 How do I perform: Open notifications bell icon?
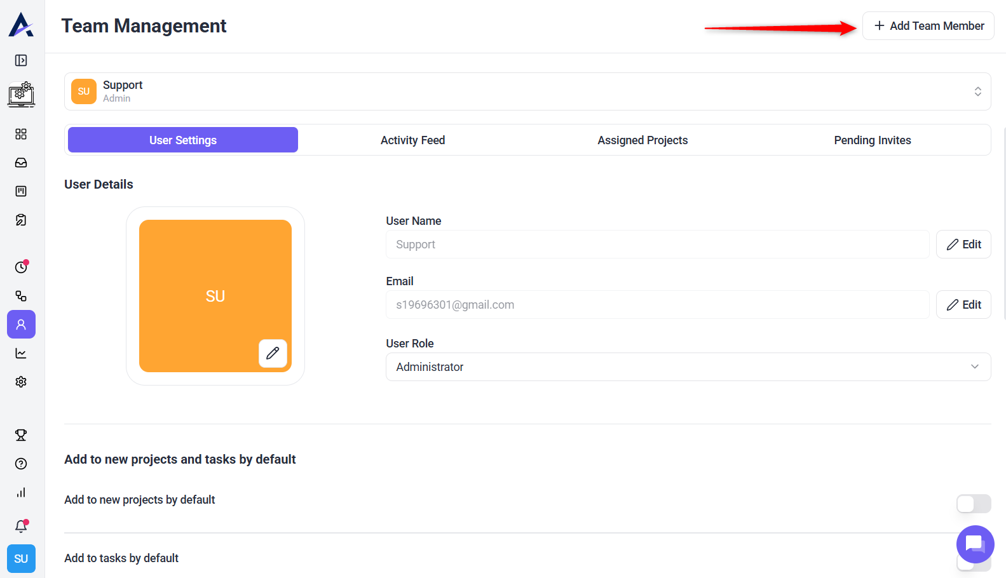(x=21, y=526)
